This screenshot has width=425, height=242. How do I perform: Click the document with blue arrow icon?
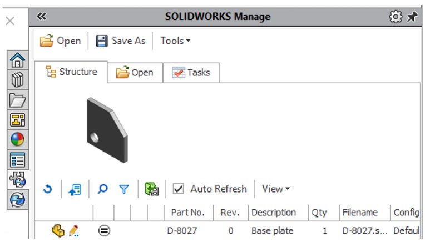coord(75,189)
